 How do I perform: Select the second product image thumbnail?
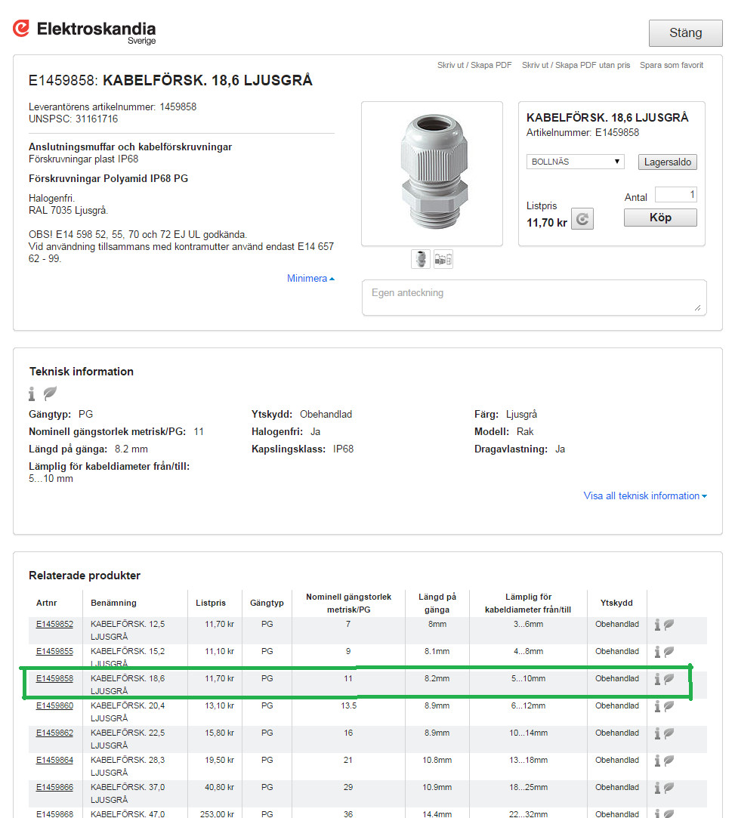tap(443, 259)
